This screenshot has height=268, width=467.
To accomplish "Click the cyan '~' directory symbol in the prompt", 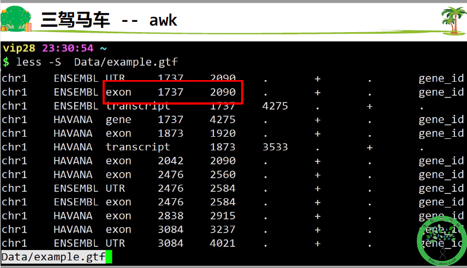I will point(103,48).
